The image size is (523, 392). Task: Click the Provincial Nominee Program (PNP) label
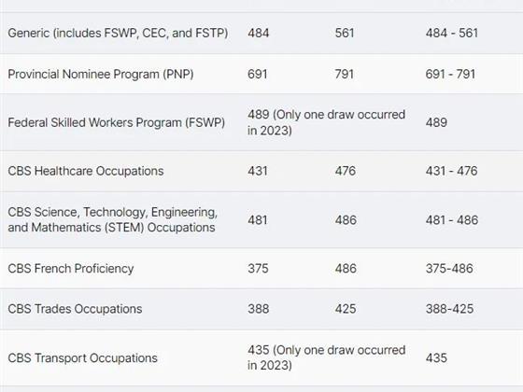[x=101, y=74]
